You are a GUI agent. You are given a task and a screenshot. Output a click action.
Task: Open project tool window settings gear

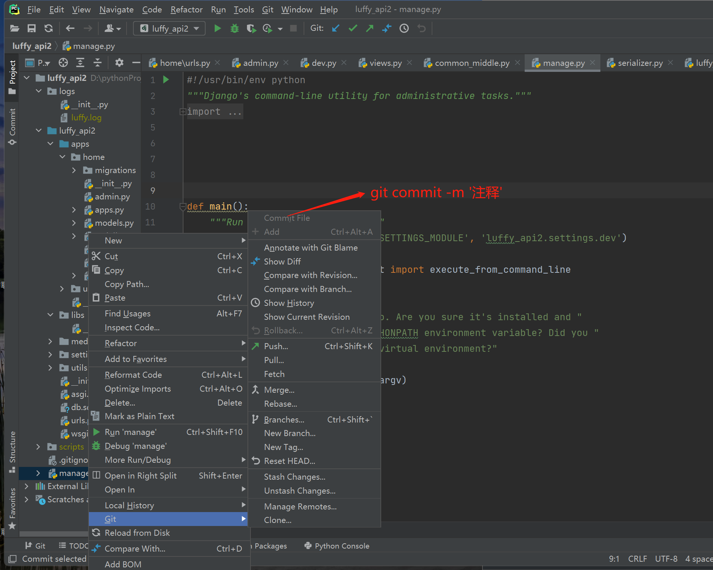click(x=119, y=62)
